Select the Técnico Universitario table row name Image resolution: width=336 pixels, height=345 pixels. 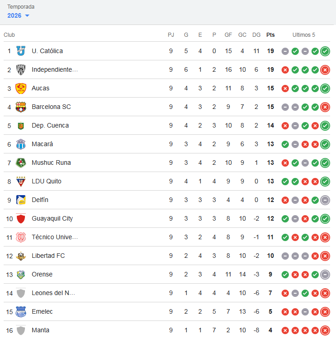click(x=54, y=237)
